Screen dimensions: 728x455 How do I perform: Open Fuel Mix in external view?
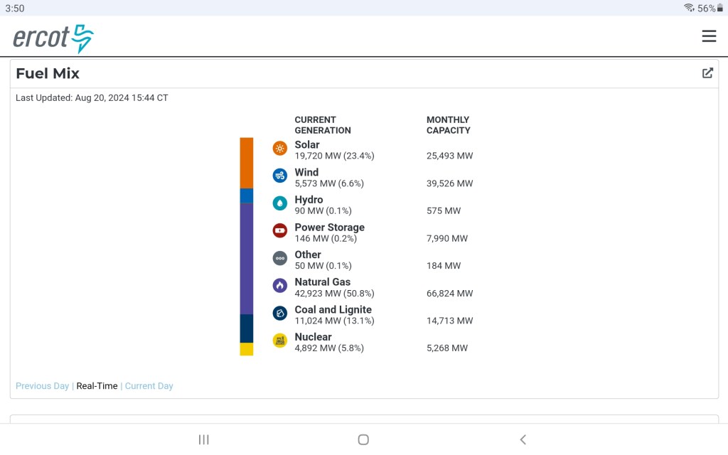point(707,73)
